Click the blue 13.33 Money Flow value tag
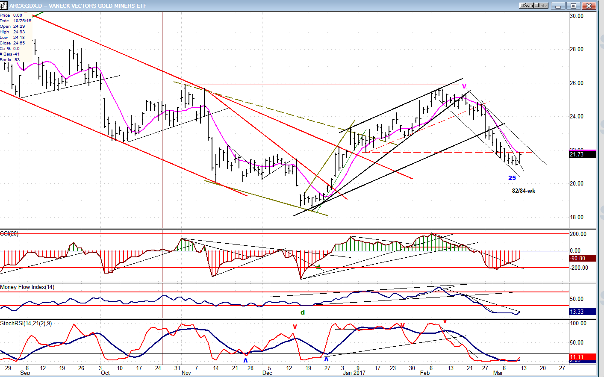The width and height of the screenshot is (604, 377). click(583, 312)
